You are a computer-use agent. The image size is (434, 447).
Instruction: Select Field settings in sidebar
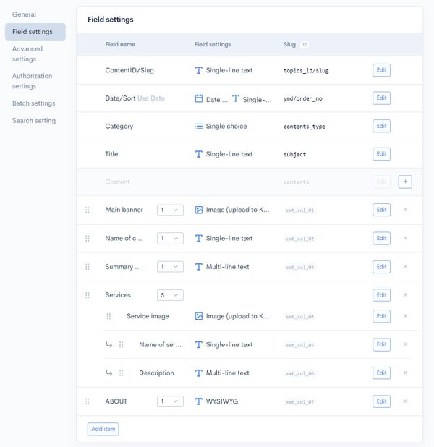pyautogui.click(x=35, y=32)
